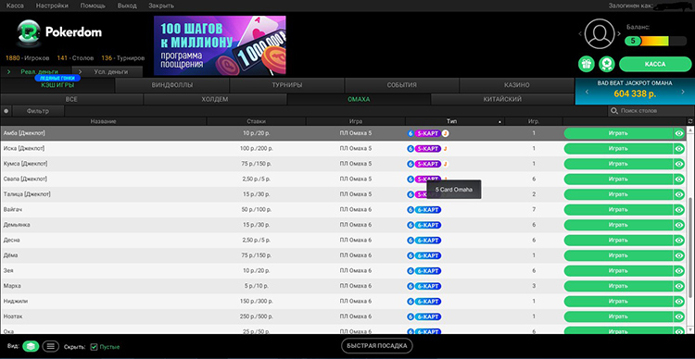Switch to grid table view icon
This screenshot has height=359, width=695.
pyautogui.click(x=31, y=347)
